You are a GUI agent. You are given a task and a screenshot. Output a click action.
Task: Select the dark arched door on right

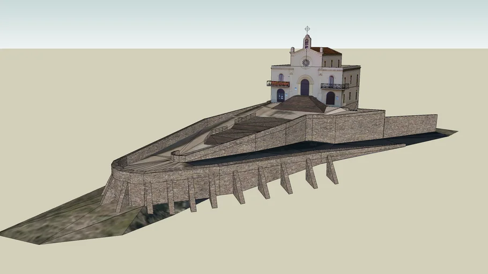coord(330,98)
